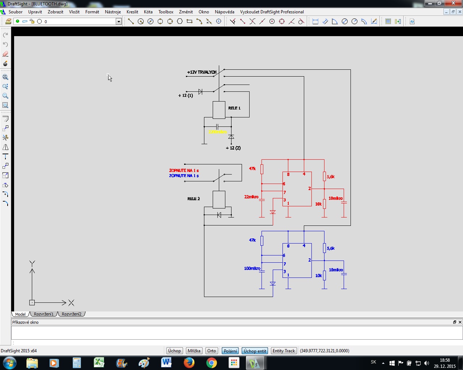The image size is (463, 370).
Task: Switch to the Rozvržení1 tab
Action: (44, 314)
